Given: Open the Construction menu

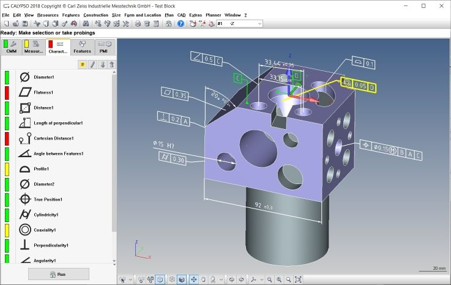Looking at the screenshot, I should coord(96,15).
